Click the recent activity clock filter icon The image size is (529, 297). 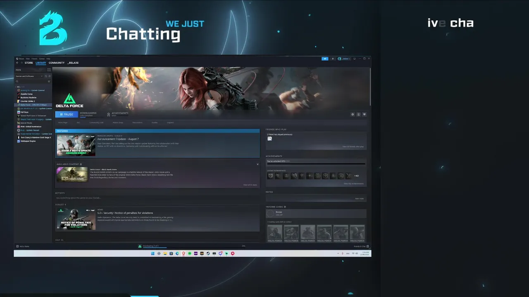click(46, 76)
